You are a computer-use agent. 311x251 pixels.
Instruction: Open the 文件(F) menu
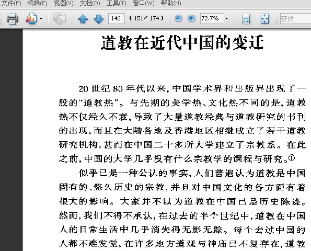pyautogui.click(x=11, y=3)
